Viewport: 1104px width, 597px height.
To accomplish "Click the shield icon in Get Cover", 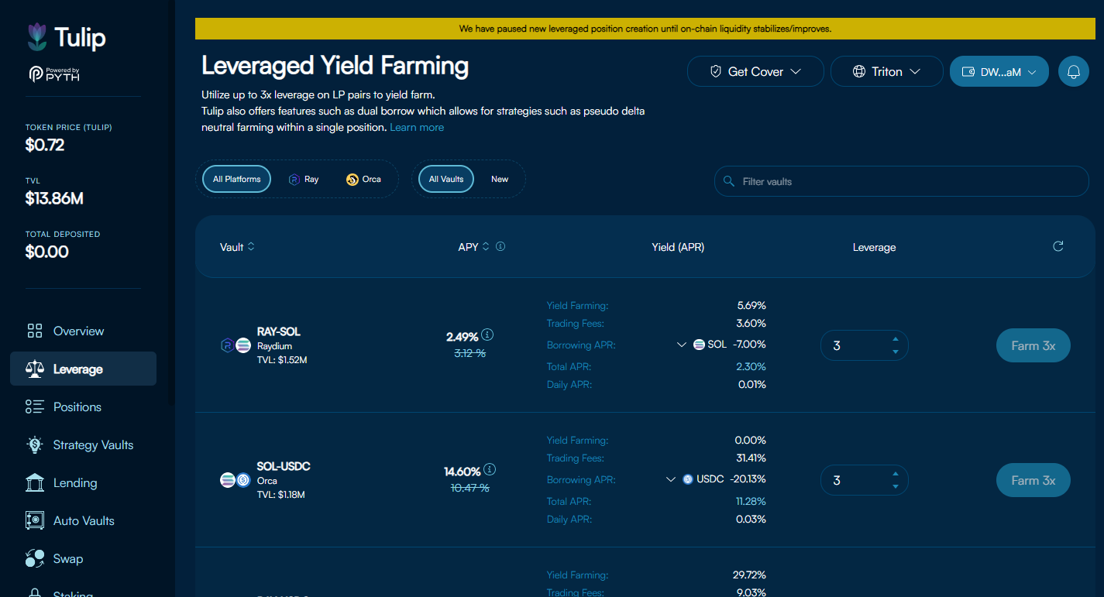I will 716,71.
